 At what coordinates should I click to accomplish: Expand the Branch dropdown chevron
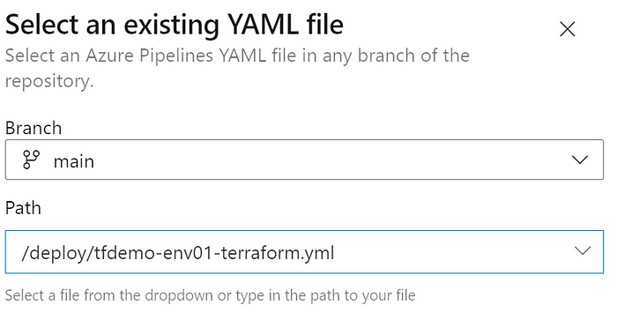click(x=580, y=160)
